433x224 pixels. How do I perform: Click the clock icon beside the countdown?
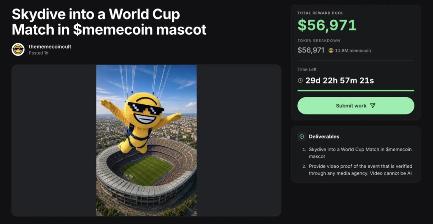(300, 81)
